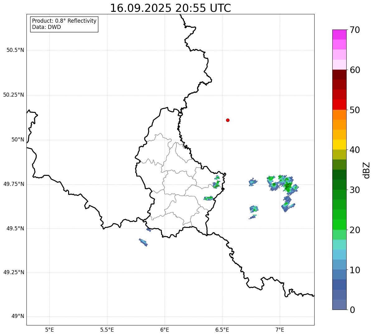This screenshot has width=374, height=336.
Task: Click the 6.5°E longitude label
Action: (222, 330)
